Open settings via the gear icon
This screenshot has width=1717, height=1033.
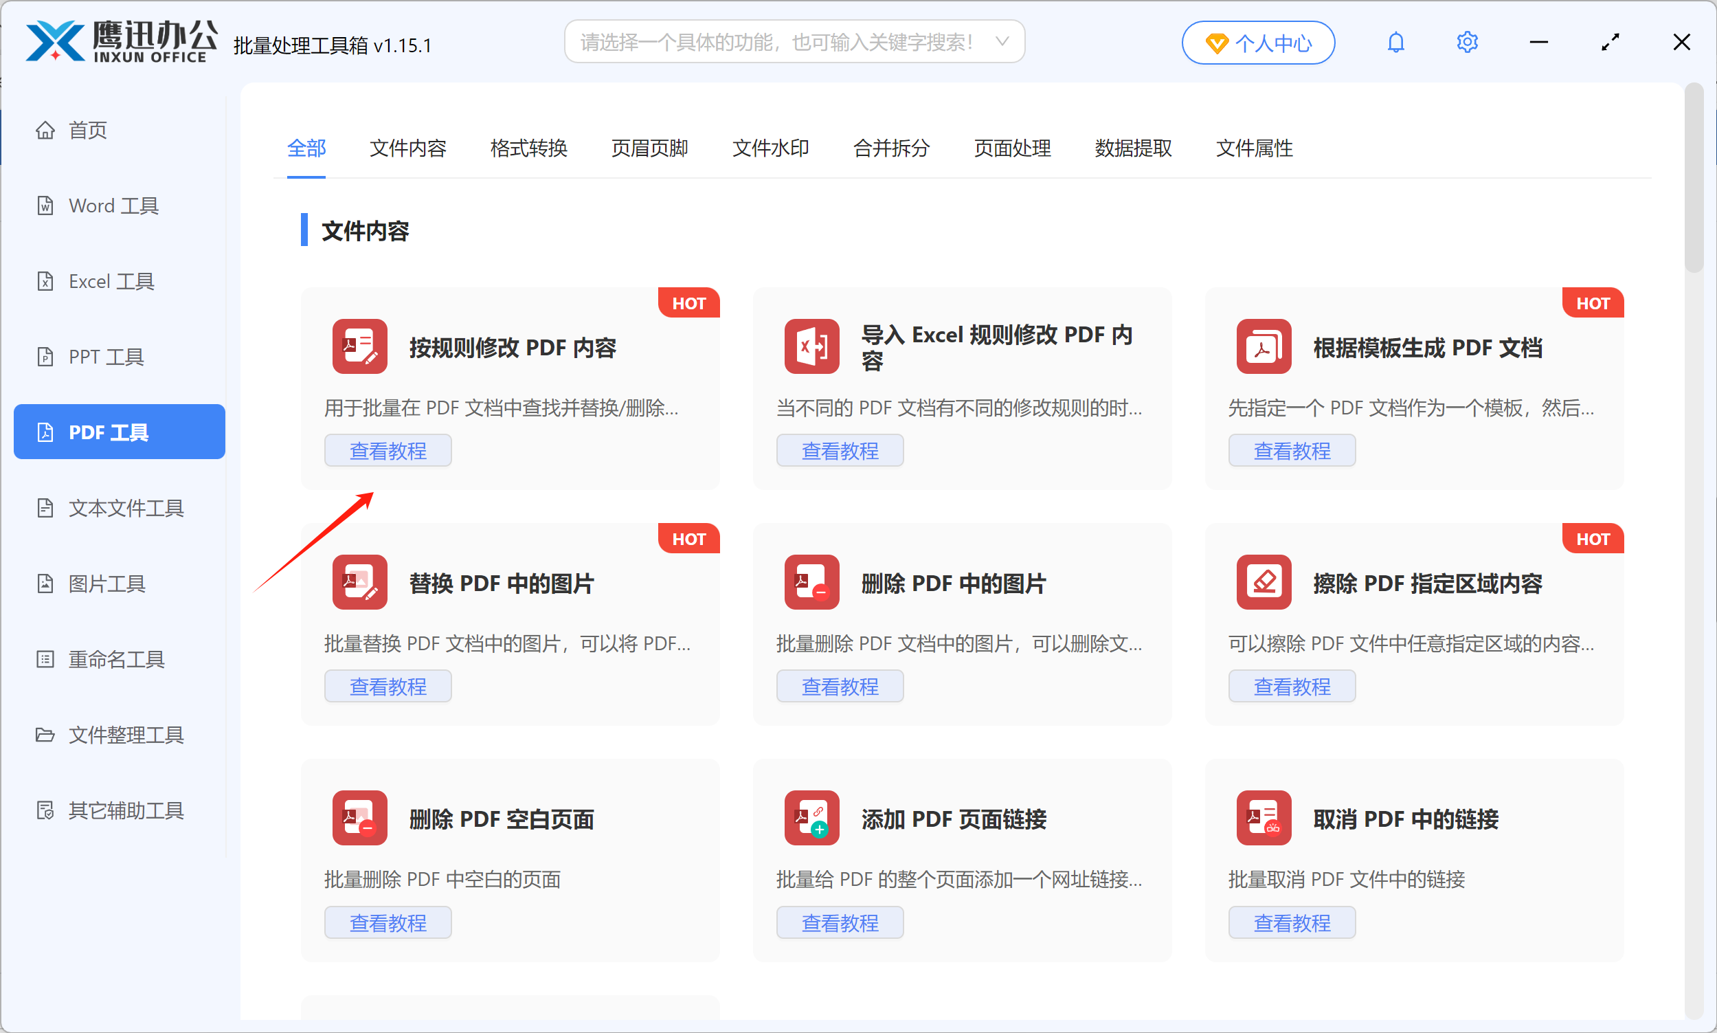click(x=1467, y=43)
